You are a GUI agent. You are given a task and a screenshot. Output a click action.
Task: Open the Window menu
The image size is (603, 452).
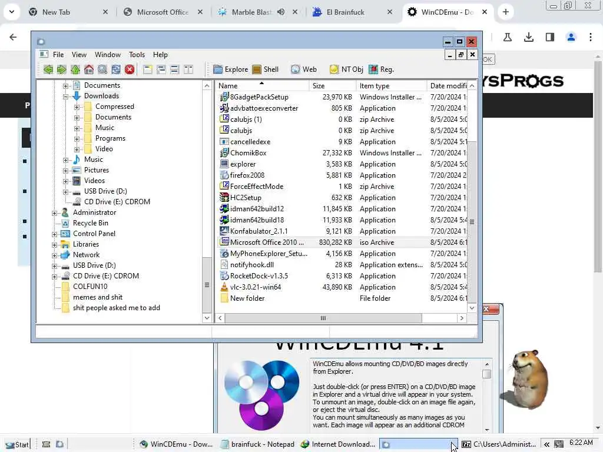[x=108, y=55]
